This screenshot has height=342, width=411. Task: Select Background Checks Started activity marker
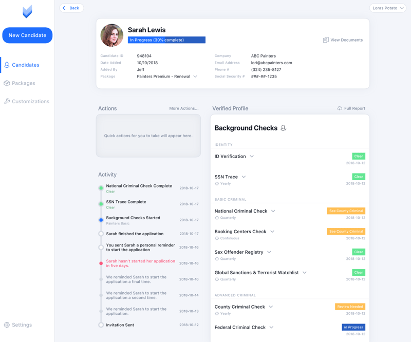(x=101, y=220)
